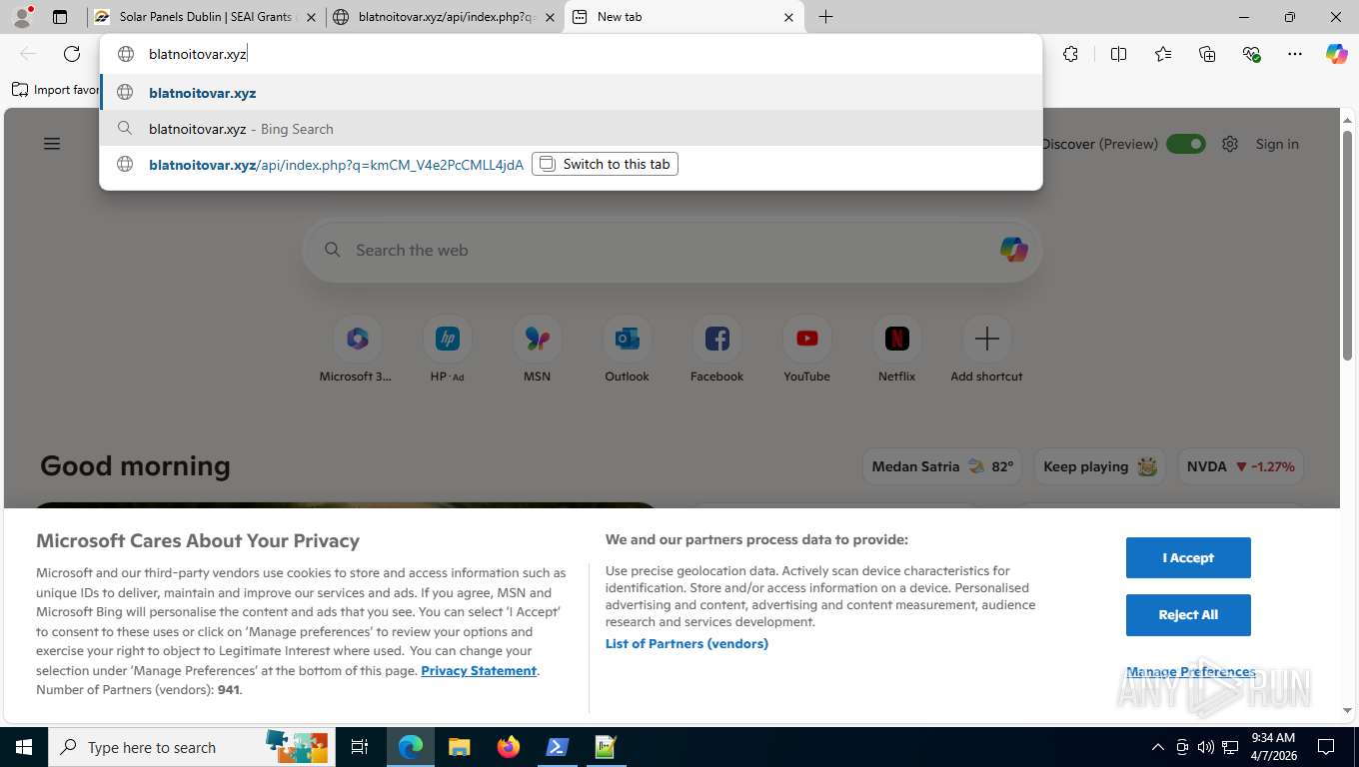Open the HP ad shortcut
The image size is (1359, 767).
coord(447,350)
